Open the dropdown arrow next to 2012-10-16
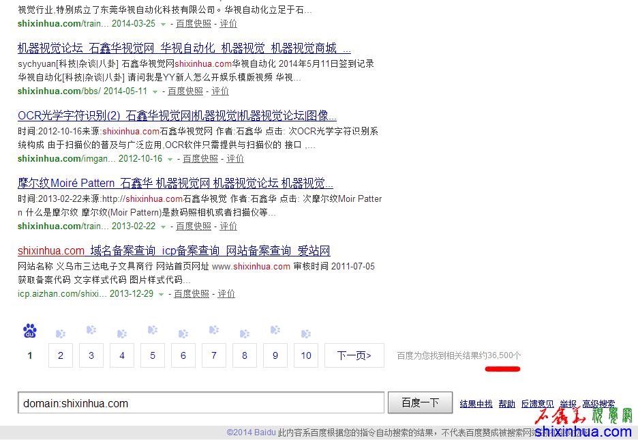The height and width of the screenshot is (440, 638). pyautogui.click(x=170, y=159)
